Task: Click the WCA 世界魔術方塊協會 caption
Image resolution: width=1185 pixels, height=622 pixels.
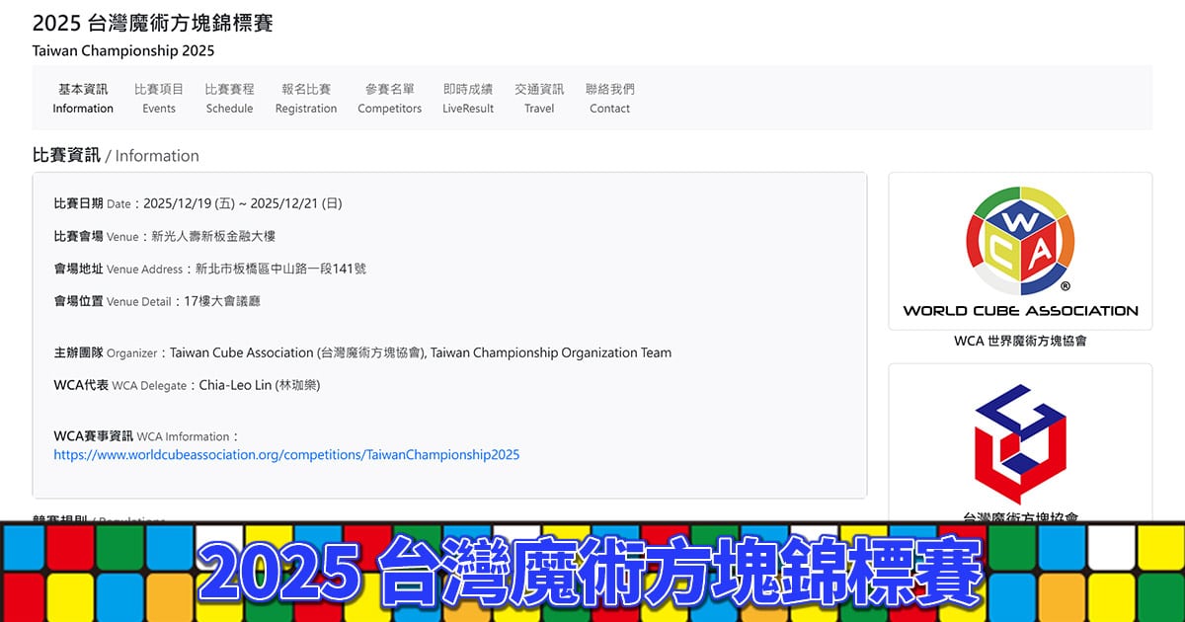Action: click(1020, 341)
